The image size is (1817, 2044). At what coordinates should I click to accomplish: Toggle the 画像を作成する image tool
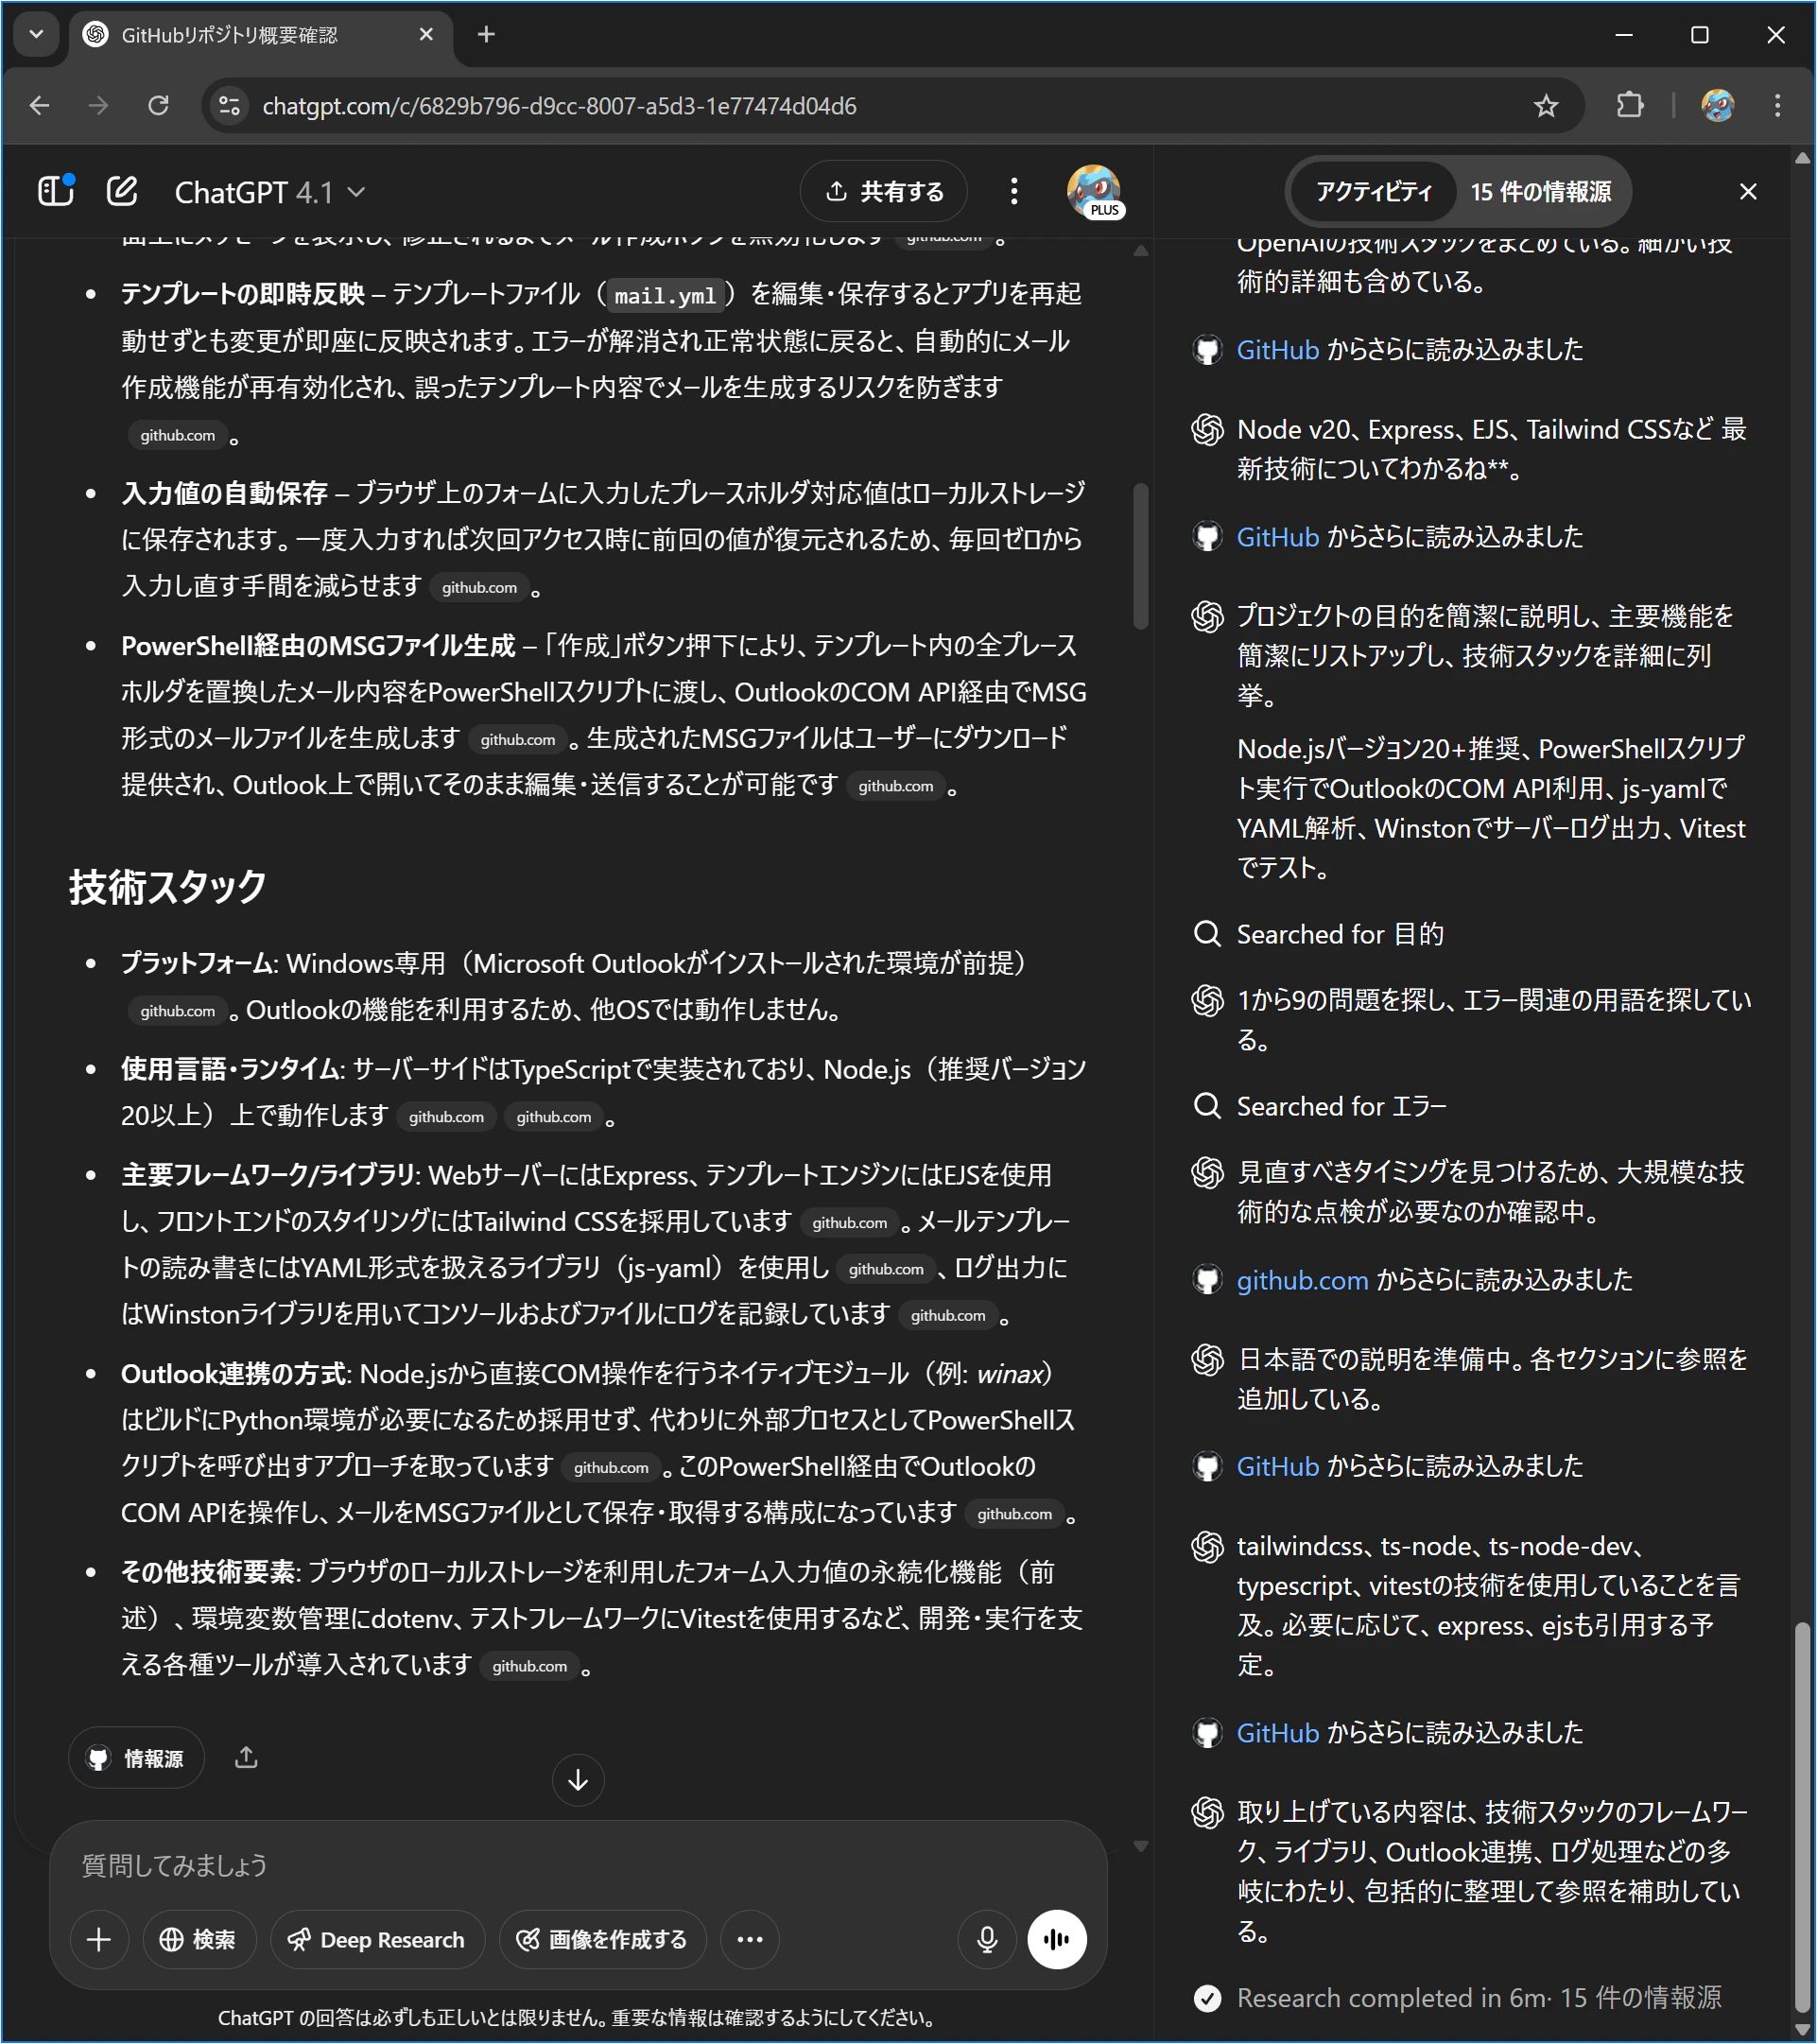603,1940
